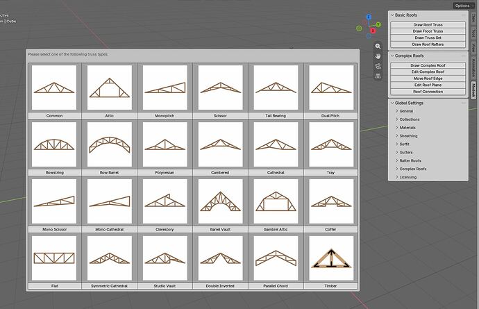Click the red X axis gizmo
Viewport: 479px width, 309px height.
[x=373, y=31]
